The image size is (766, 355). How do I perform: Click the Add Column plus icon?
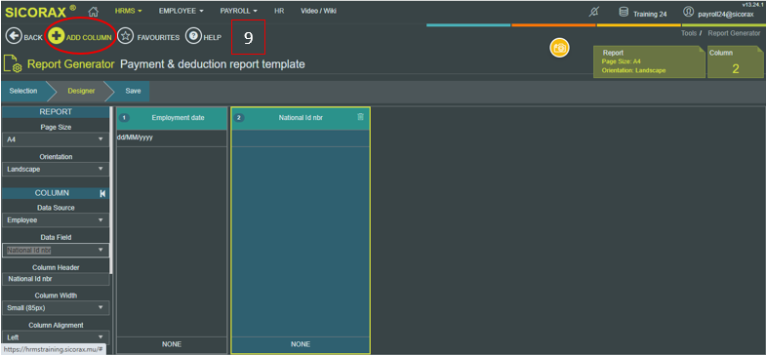[57, 37]
